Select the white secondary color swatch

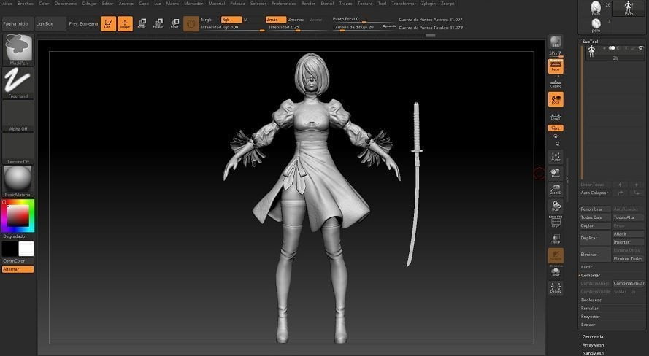click(26, 249)
